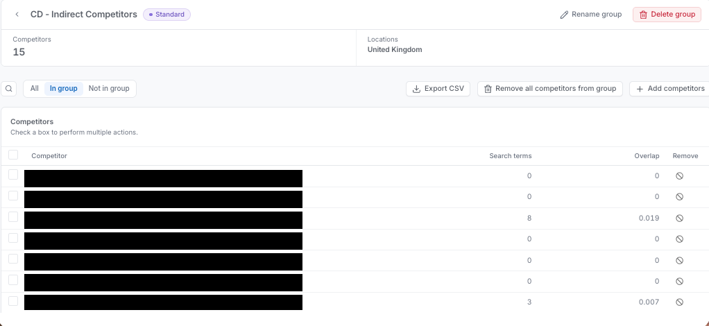Go back using the left chevron arrow
The image size is (709, 326).
click(x=17, y=15)
